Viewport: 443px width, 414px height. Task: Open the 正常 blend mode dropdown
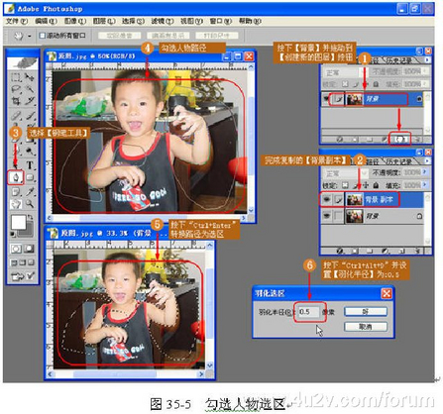[x=346, y=172]
